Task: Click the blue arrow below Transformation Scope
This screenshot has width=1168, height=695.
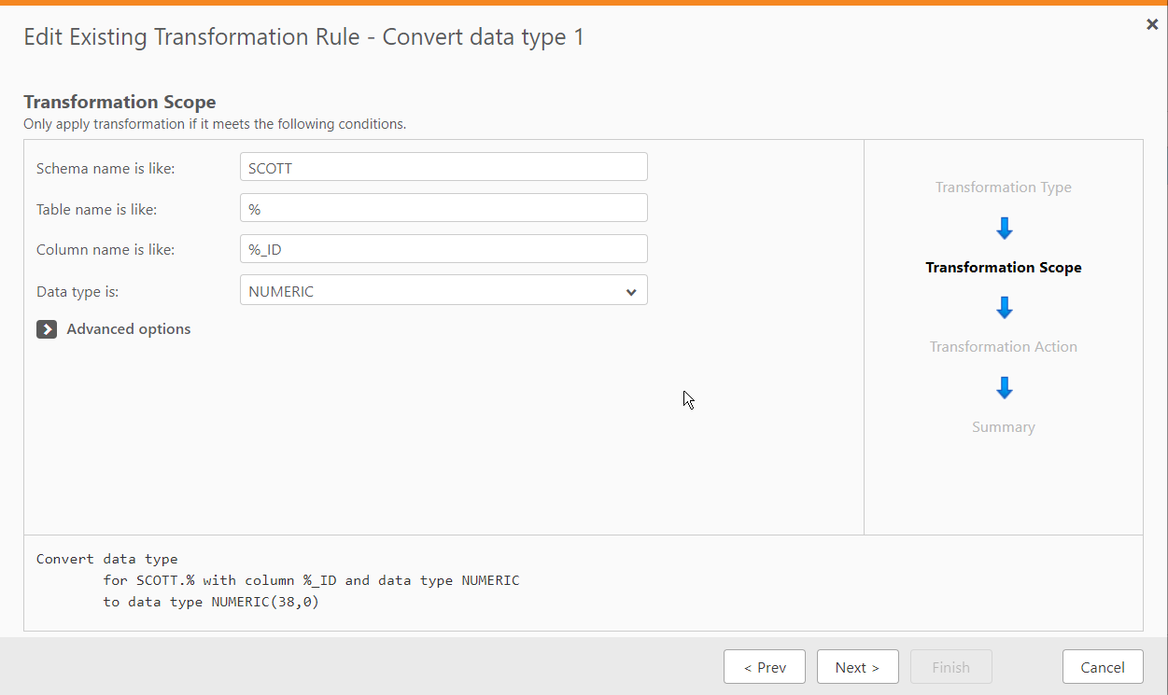Action: coord(1004,307)
